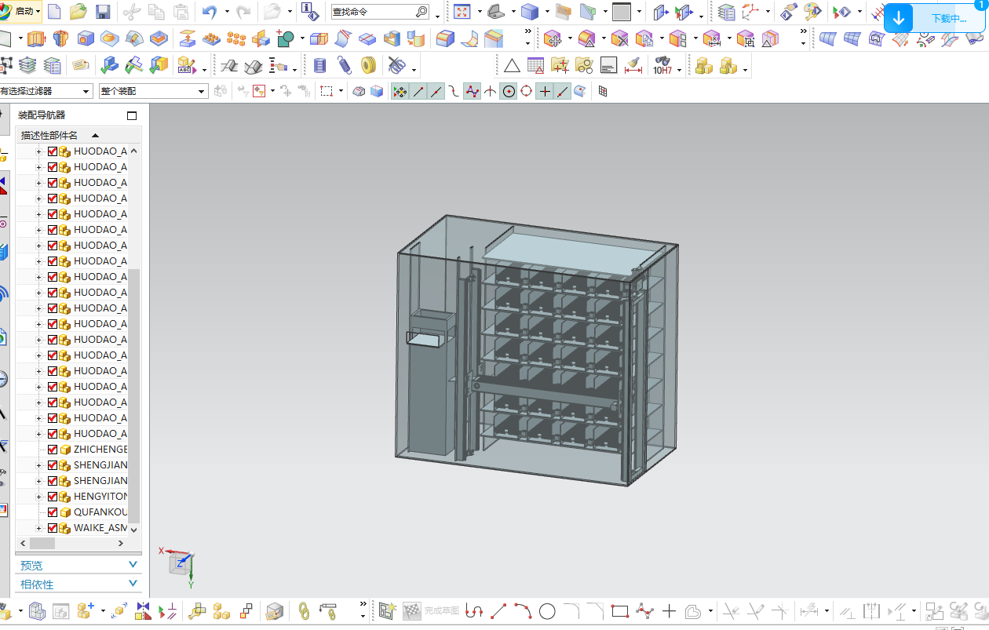Toggle the Quadrant Point snap option
The width and height of the screenshot is (989, 630).
click(527, 92)
